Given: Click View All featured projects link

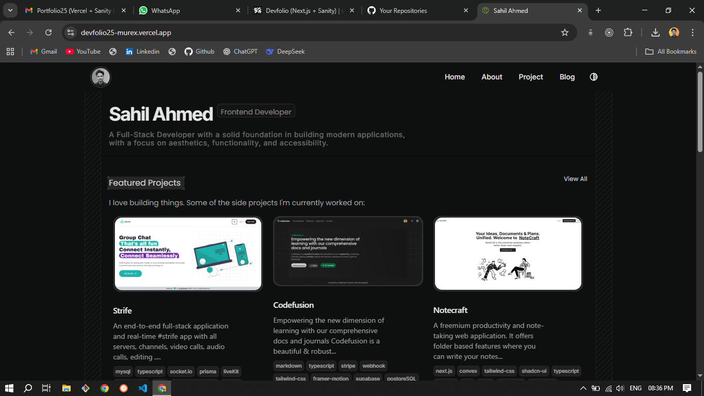Looking at the screenshot, I should coord(575,179).
